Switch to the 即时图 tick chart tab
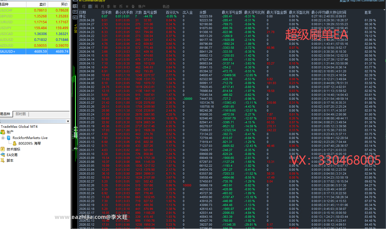Screen dimensions: 386x229 click(20, 114)
